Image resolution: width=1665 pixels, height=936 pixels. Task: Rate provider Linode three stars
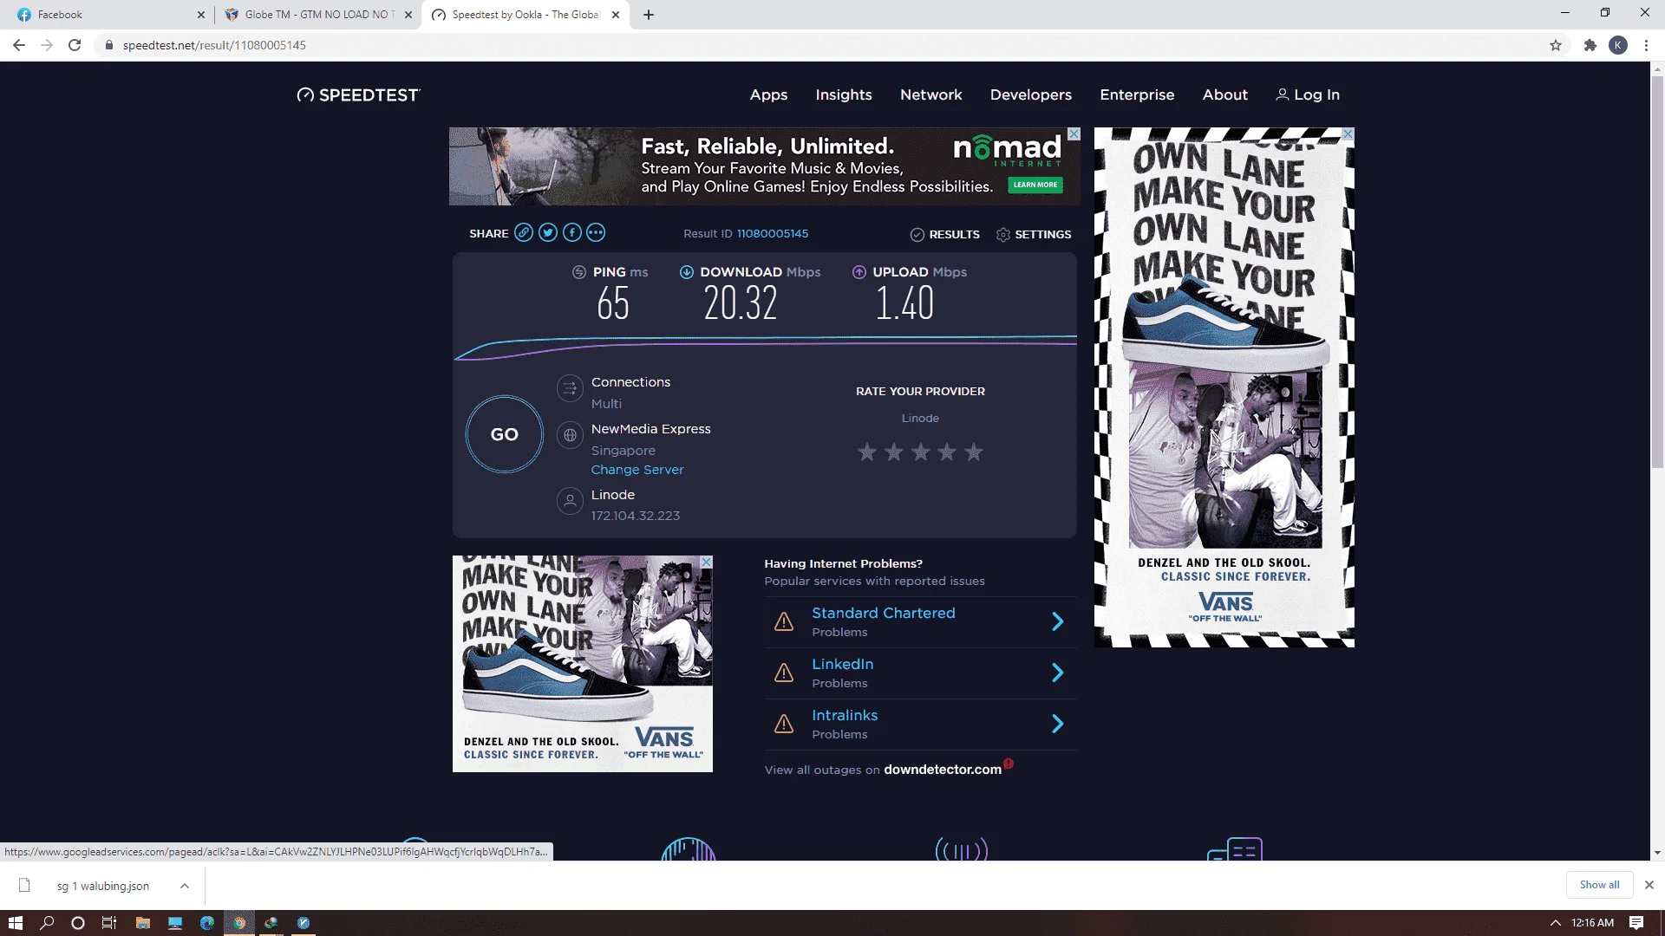coord(920,452)
